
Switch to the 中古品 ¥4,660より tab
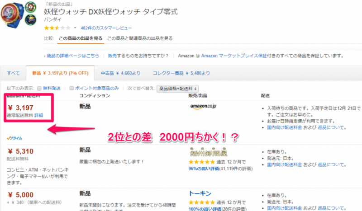click(x=120, y=73)
